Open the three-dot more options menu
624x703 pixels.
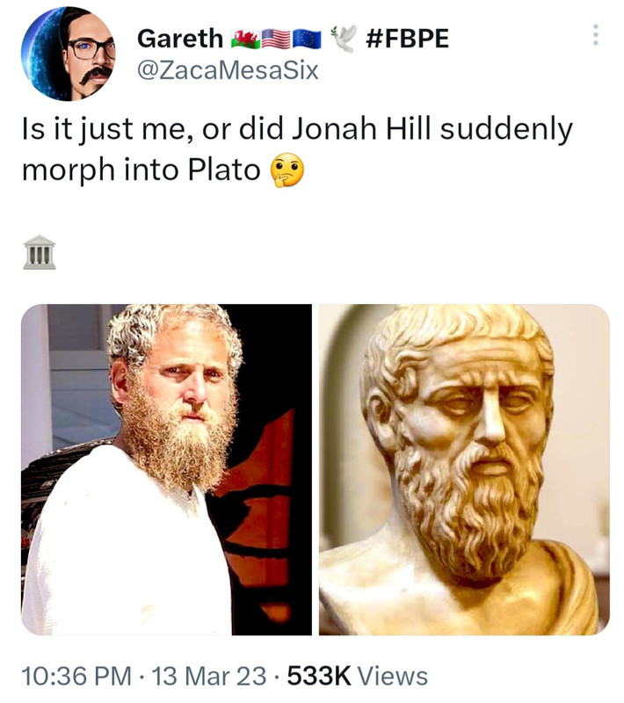pos(595,34)
